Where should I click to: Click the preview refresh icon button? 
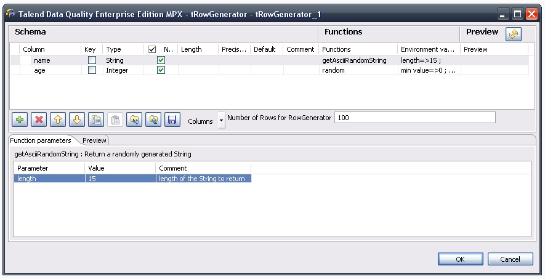514,34
